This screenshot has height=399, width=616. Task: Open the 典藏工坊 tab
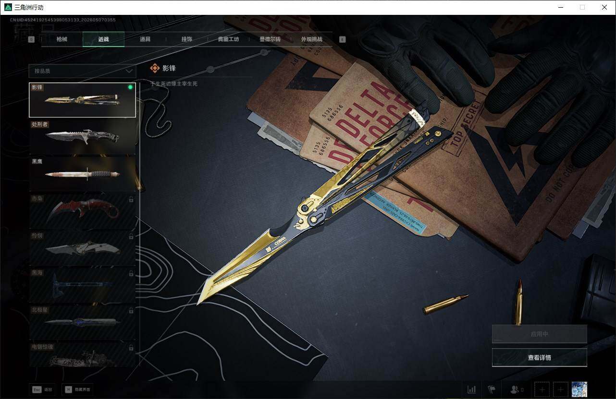click(228, 39)
